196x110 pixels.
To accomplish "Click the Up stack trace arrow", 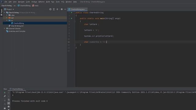I will pyautogui.click(x=9, y=93).
